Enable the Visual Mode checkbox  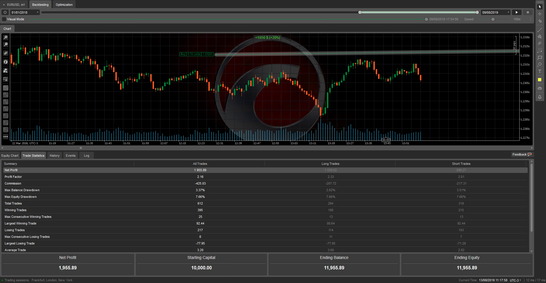4,19
